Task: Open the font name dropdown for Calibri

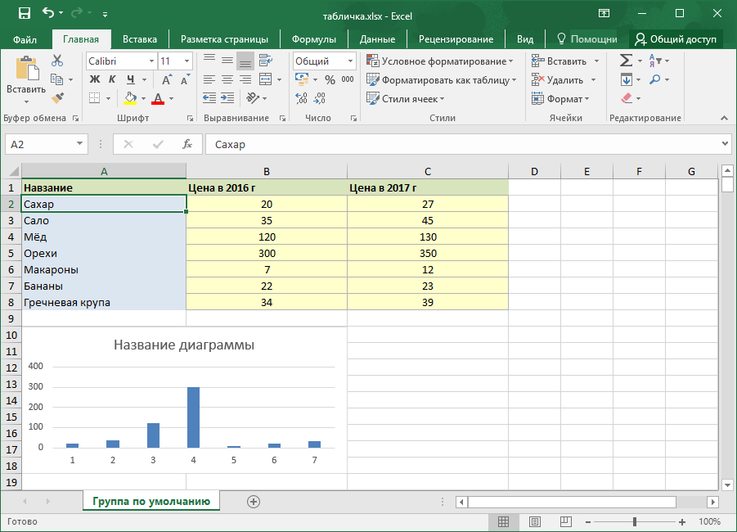Action: [x=151, y=61]
